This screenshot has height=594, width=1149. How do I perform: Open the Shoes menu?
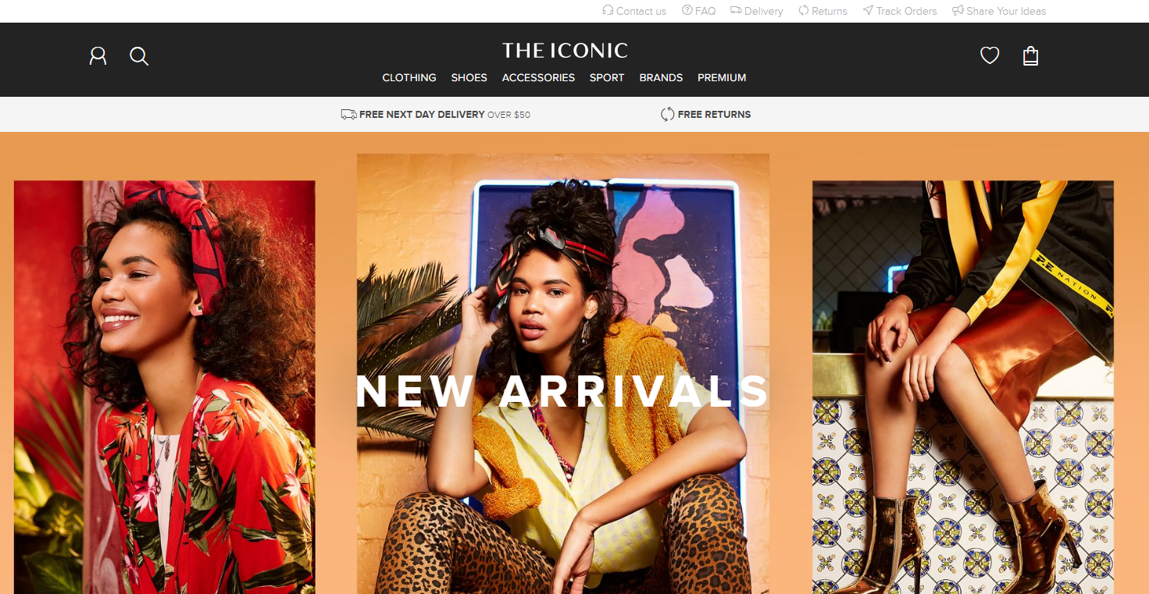469,77
